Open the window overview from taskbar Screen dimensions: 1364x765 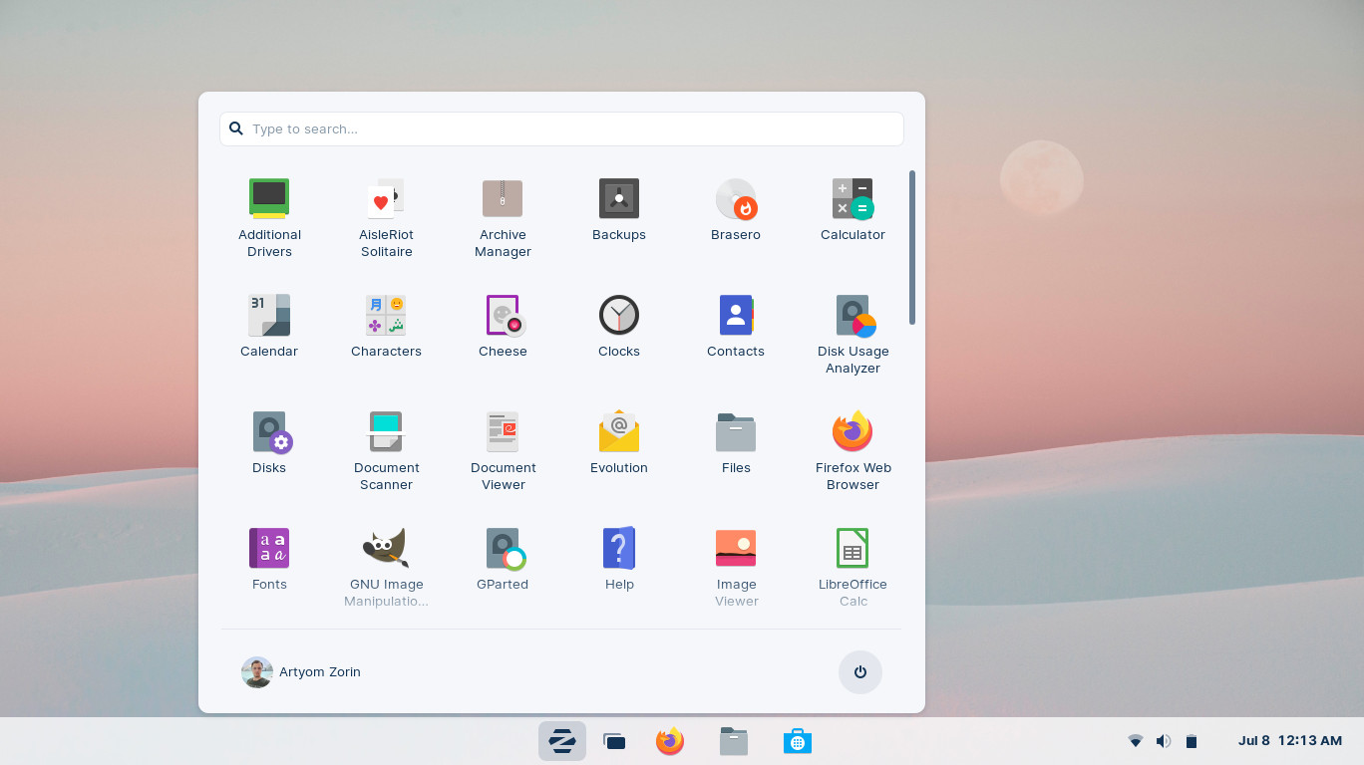[x=614, y=741]
